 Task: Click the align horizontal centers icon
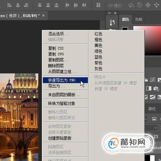[18, 5]
